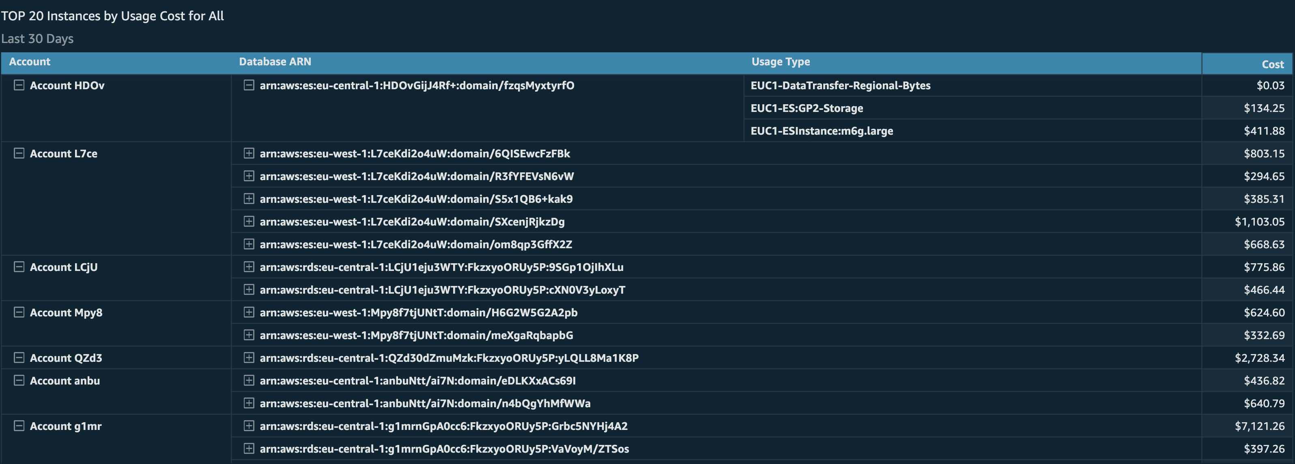Select the EUC1-ESInstance:m6g.large usage type cell
This screenshot has height=464, width=1295.
pyautogui.click(x=822, y=131)
